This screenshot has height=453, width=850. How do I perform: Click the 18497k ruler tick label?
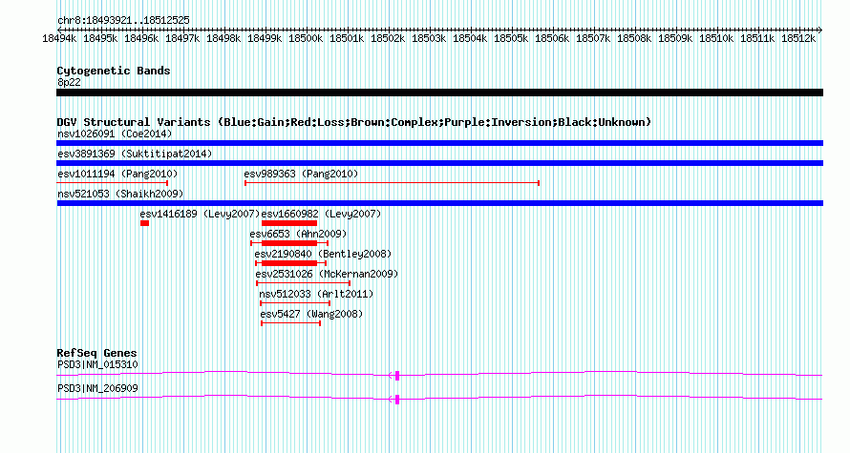(x=182, y=38)
